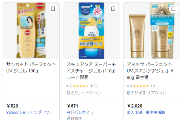Check the 4.7 star rating with 133 reviews
The width and height of the screenshot is (181, 120).
(81, 86)
